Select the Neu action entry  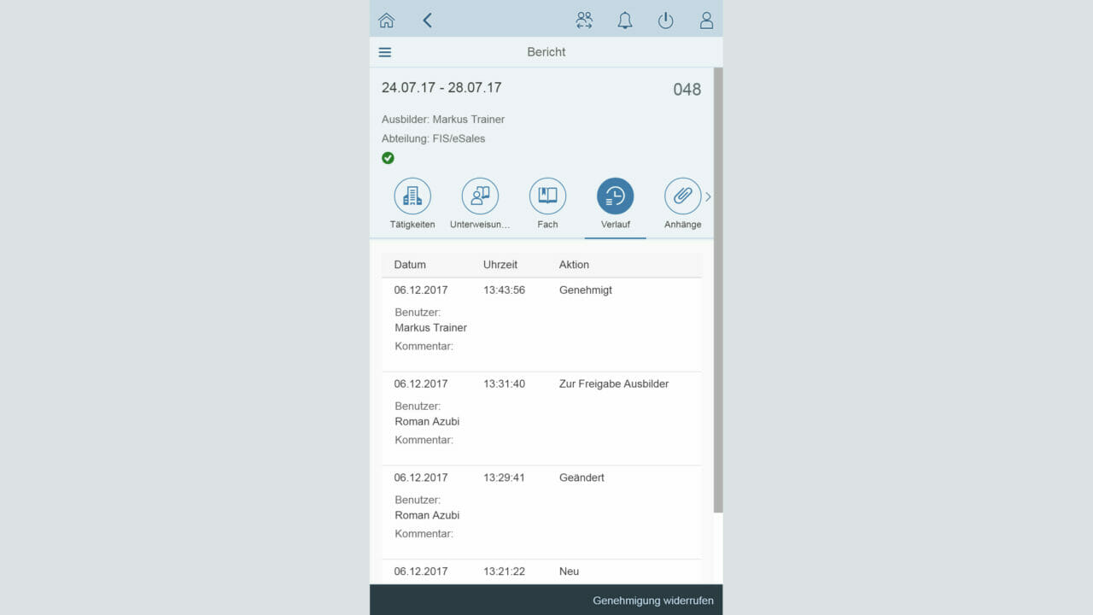click(569, 571)
